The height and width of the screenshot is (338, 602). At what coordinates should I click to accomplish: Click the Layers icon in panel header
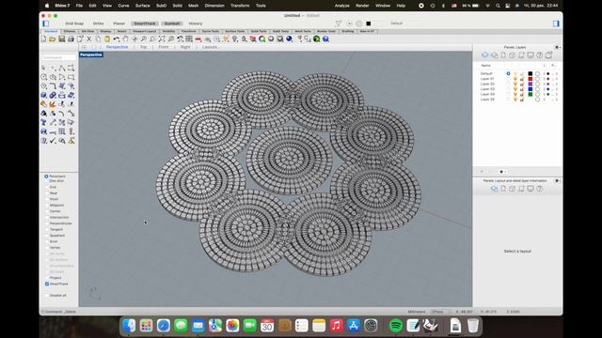point(485,55)
